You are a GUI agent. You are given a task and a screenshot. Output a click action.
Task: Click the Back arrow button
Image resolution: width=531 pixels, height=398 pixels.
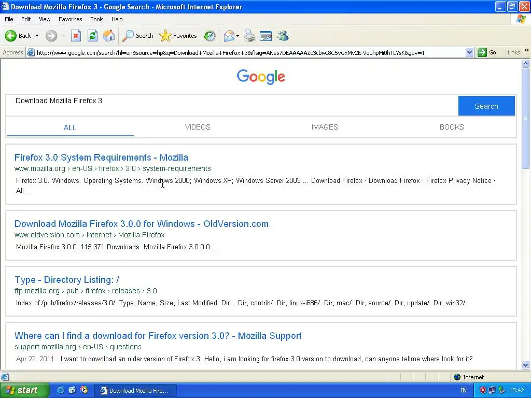pyautogui.click(x=11, y=36)
